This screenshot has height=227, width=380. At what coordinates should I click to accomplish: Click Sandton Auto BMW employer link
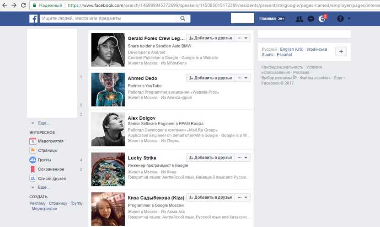tap(173, 46)
